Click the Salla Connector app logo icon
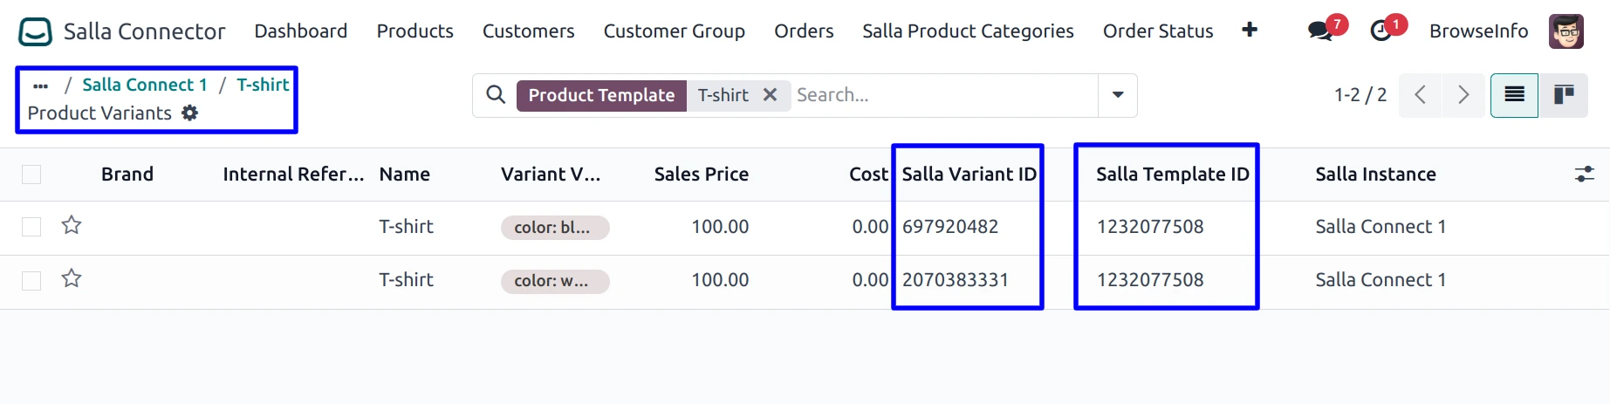 pyautogui.click(x=36, y=32)
